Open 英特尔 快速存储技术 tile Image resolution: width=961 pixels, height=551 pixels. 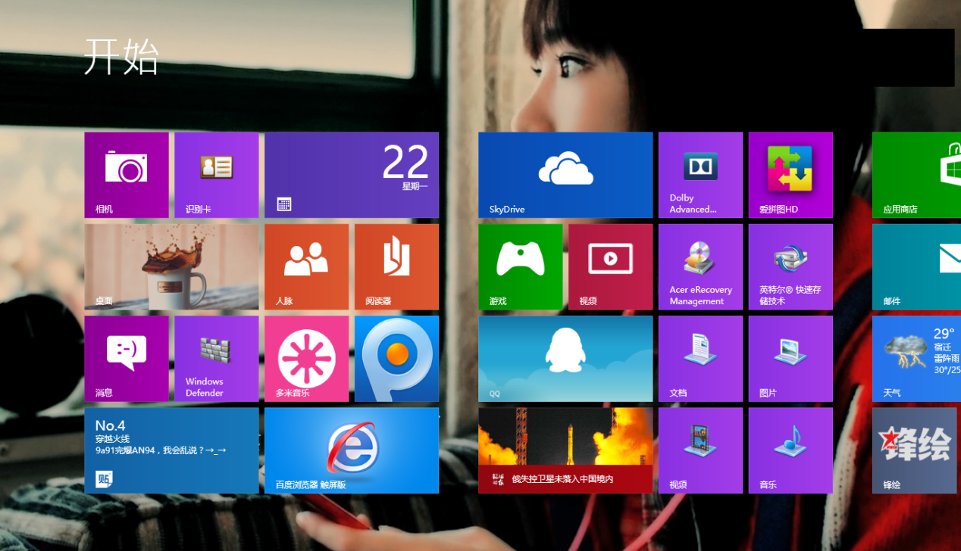click(x=790, y=266)
